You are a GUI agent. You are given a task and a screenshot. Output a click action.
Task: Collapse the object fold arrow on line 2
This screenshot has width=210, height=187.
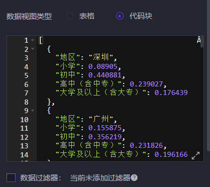[x=33, y=49]
